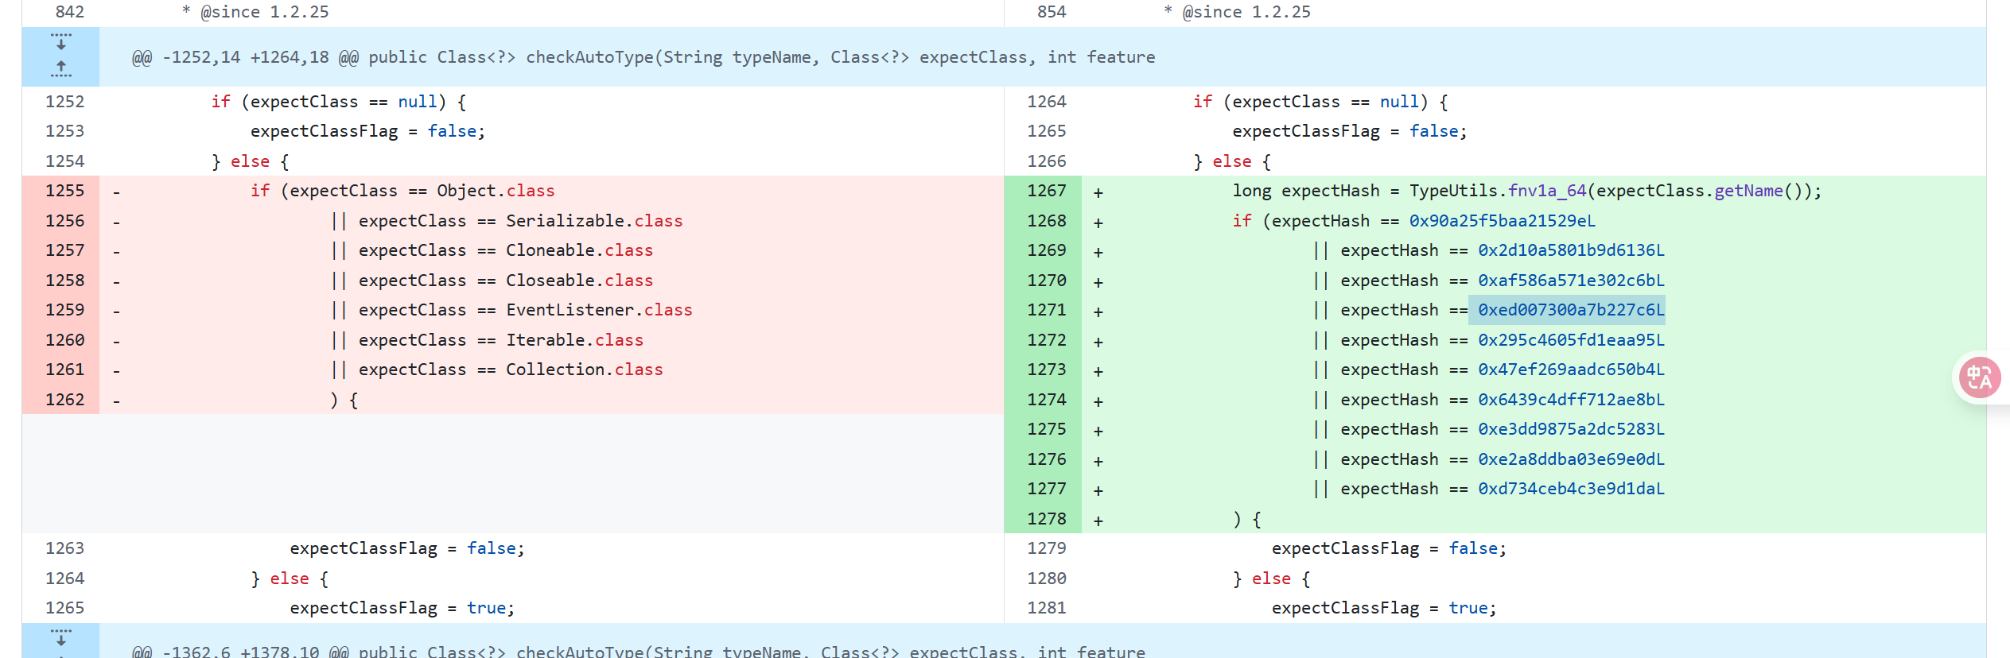2010x658 pixels.
Task: Select line number 842 in the left pane
Action: click(69, 12)
